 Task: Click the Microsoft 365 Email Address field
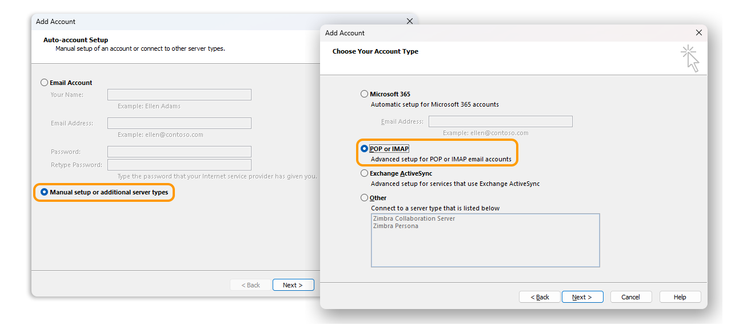pos(500,121)
